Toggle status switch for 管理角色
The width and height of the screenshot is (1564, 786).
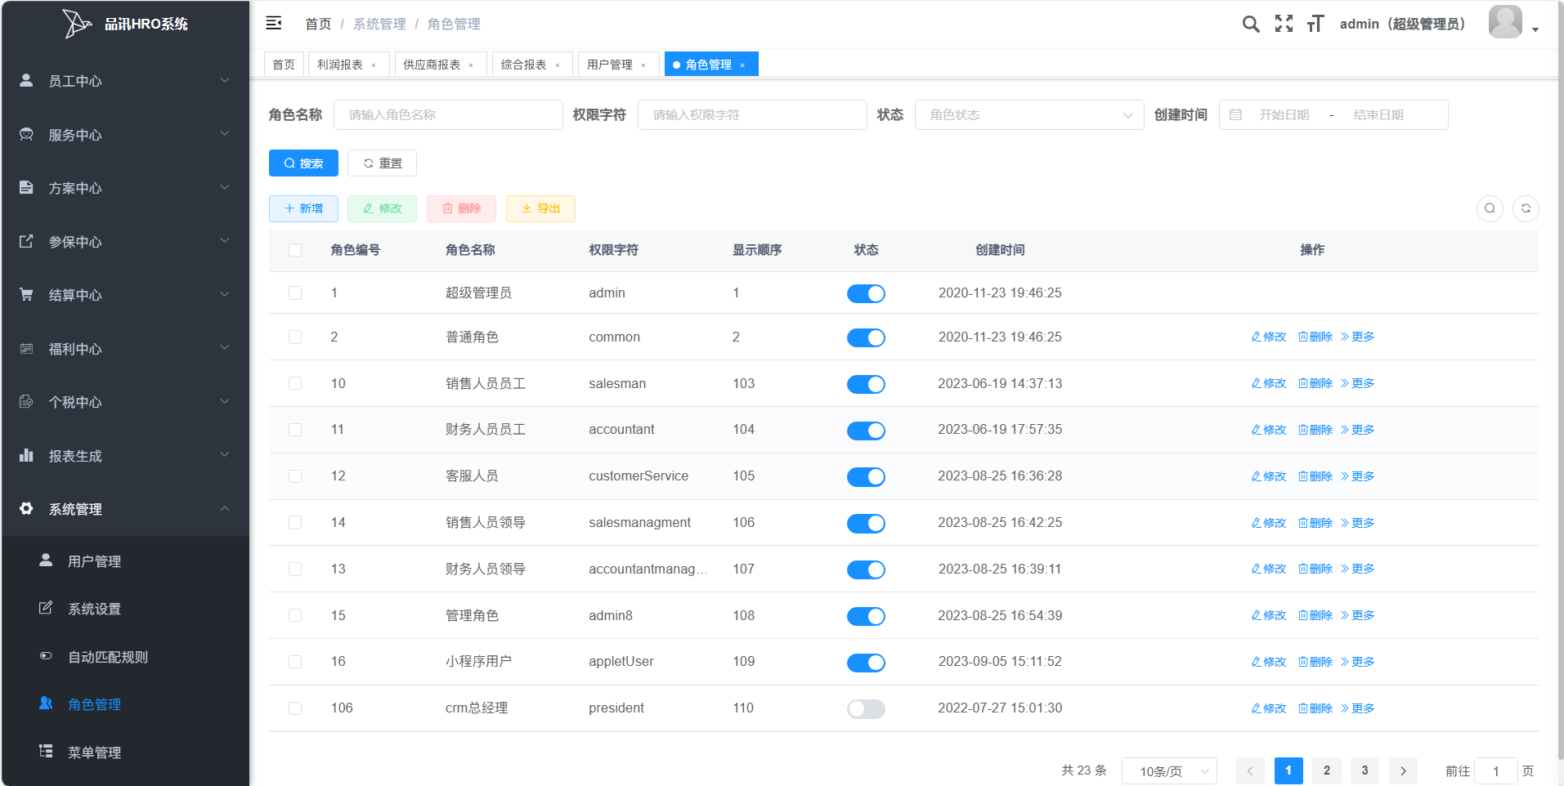pyautogui.click(x=866, y=616)
